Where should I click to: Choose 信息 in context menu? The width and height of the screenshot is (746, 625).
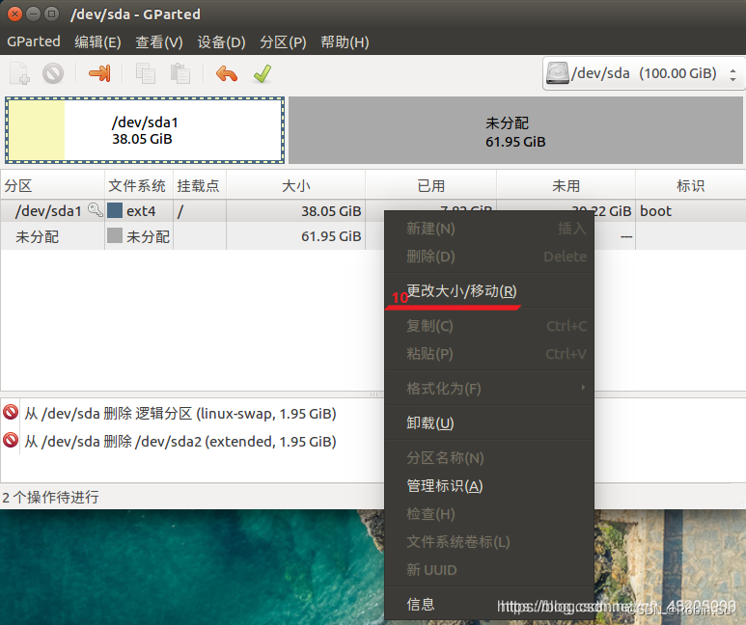489,604
